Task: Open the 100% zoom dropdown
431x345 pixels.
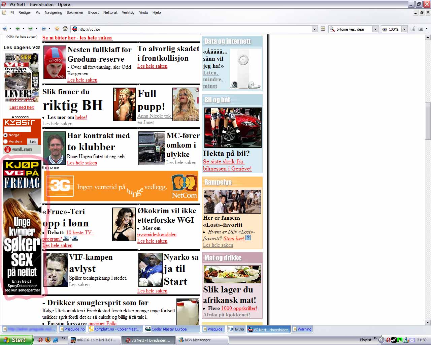Action: tap(404, 29)
